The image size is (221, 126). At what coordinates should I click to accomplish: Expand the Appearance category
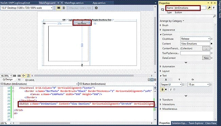click(x=160, y=30)
